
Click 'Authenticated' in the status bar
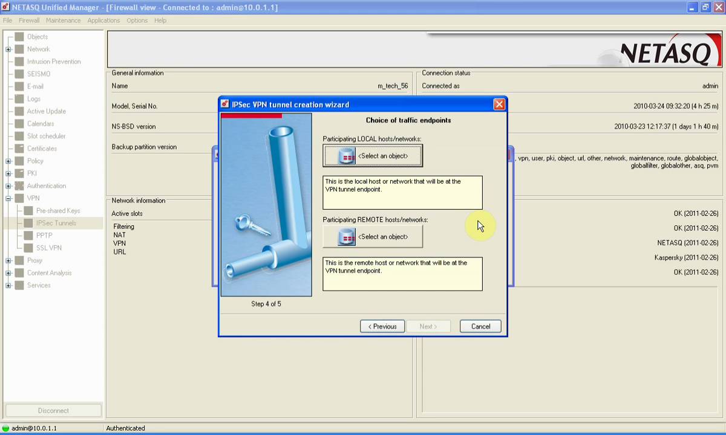tap(125, 428)
